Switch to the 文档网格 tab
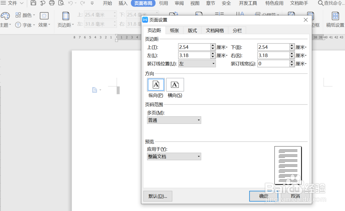The height and width of the screenshot is (211, 345). tap(215, 30)
